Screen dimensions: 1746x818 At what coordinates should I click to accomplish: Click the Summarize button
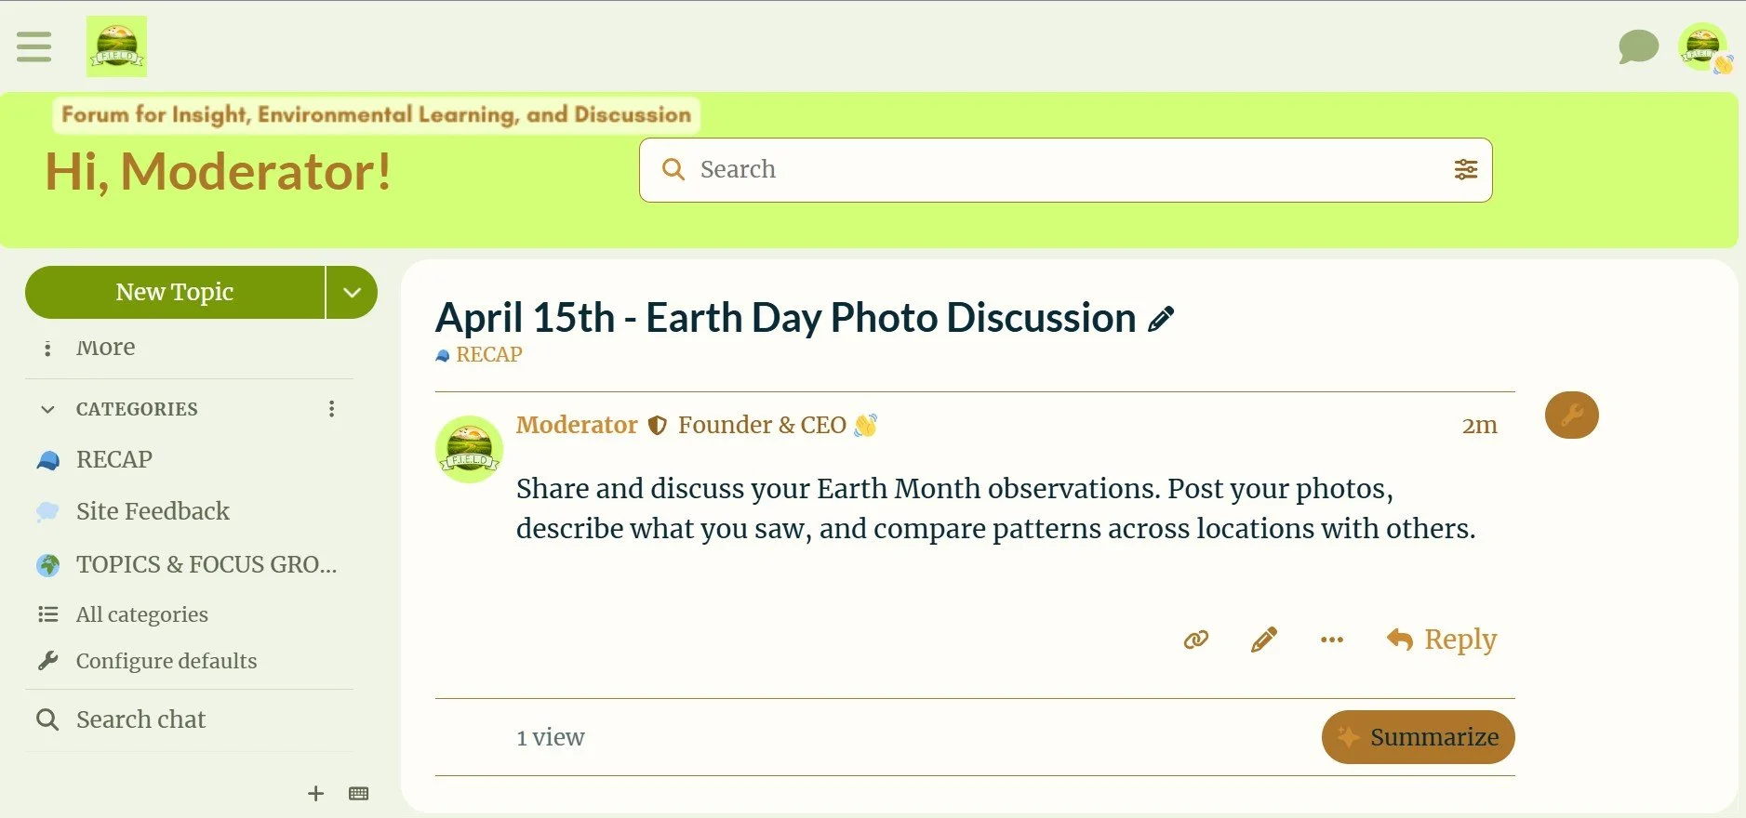(1418, 737)
